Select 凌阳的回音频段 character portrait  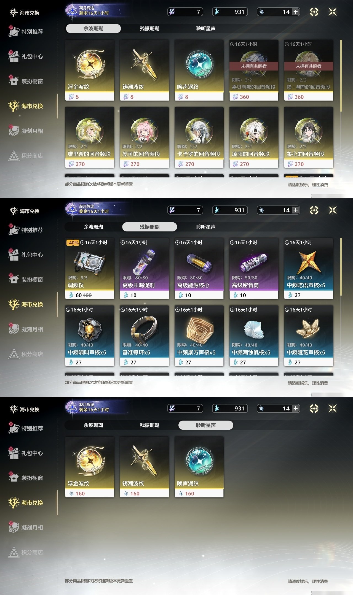[x=254, y=137]
